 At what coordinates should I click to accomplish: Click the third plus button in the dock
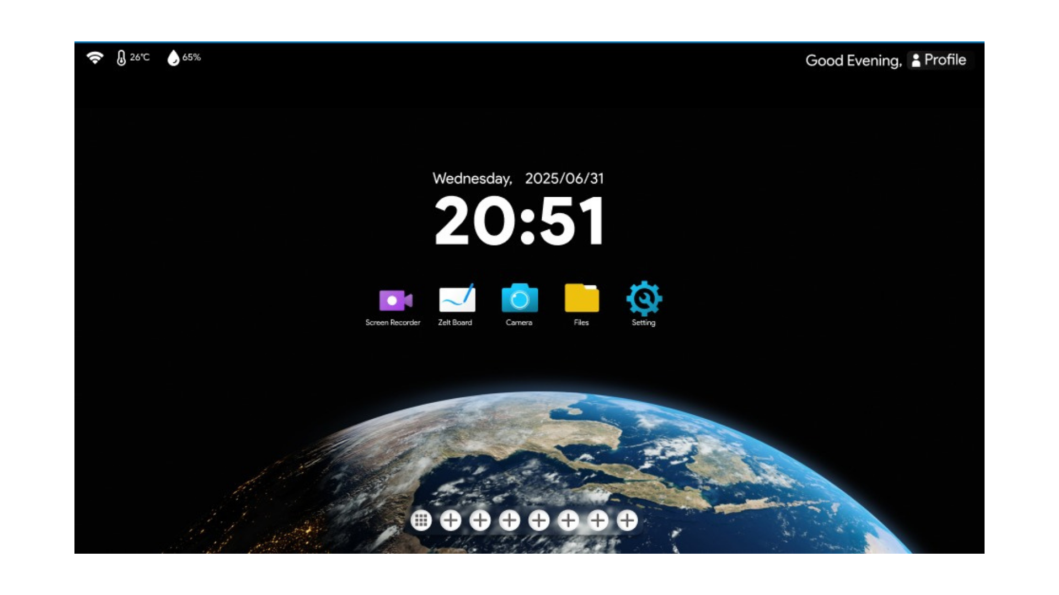(510, 520)
